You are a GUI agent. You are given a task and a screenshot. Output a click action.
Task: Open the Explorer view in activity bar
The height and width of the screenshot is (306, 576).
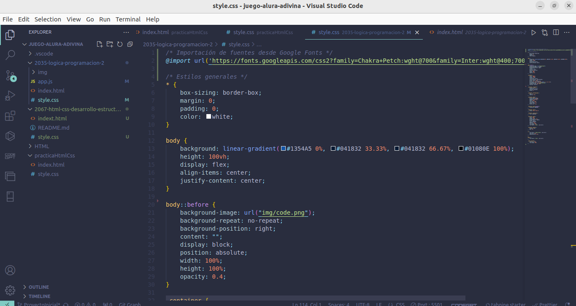10,35
